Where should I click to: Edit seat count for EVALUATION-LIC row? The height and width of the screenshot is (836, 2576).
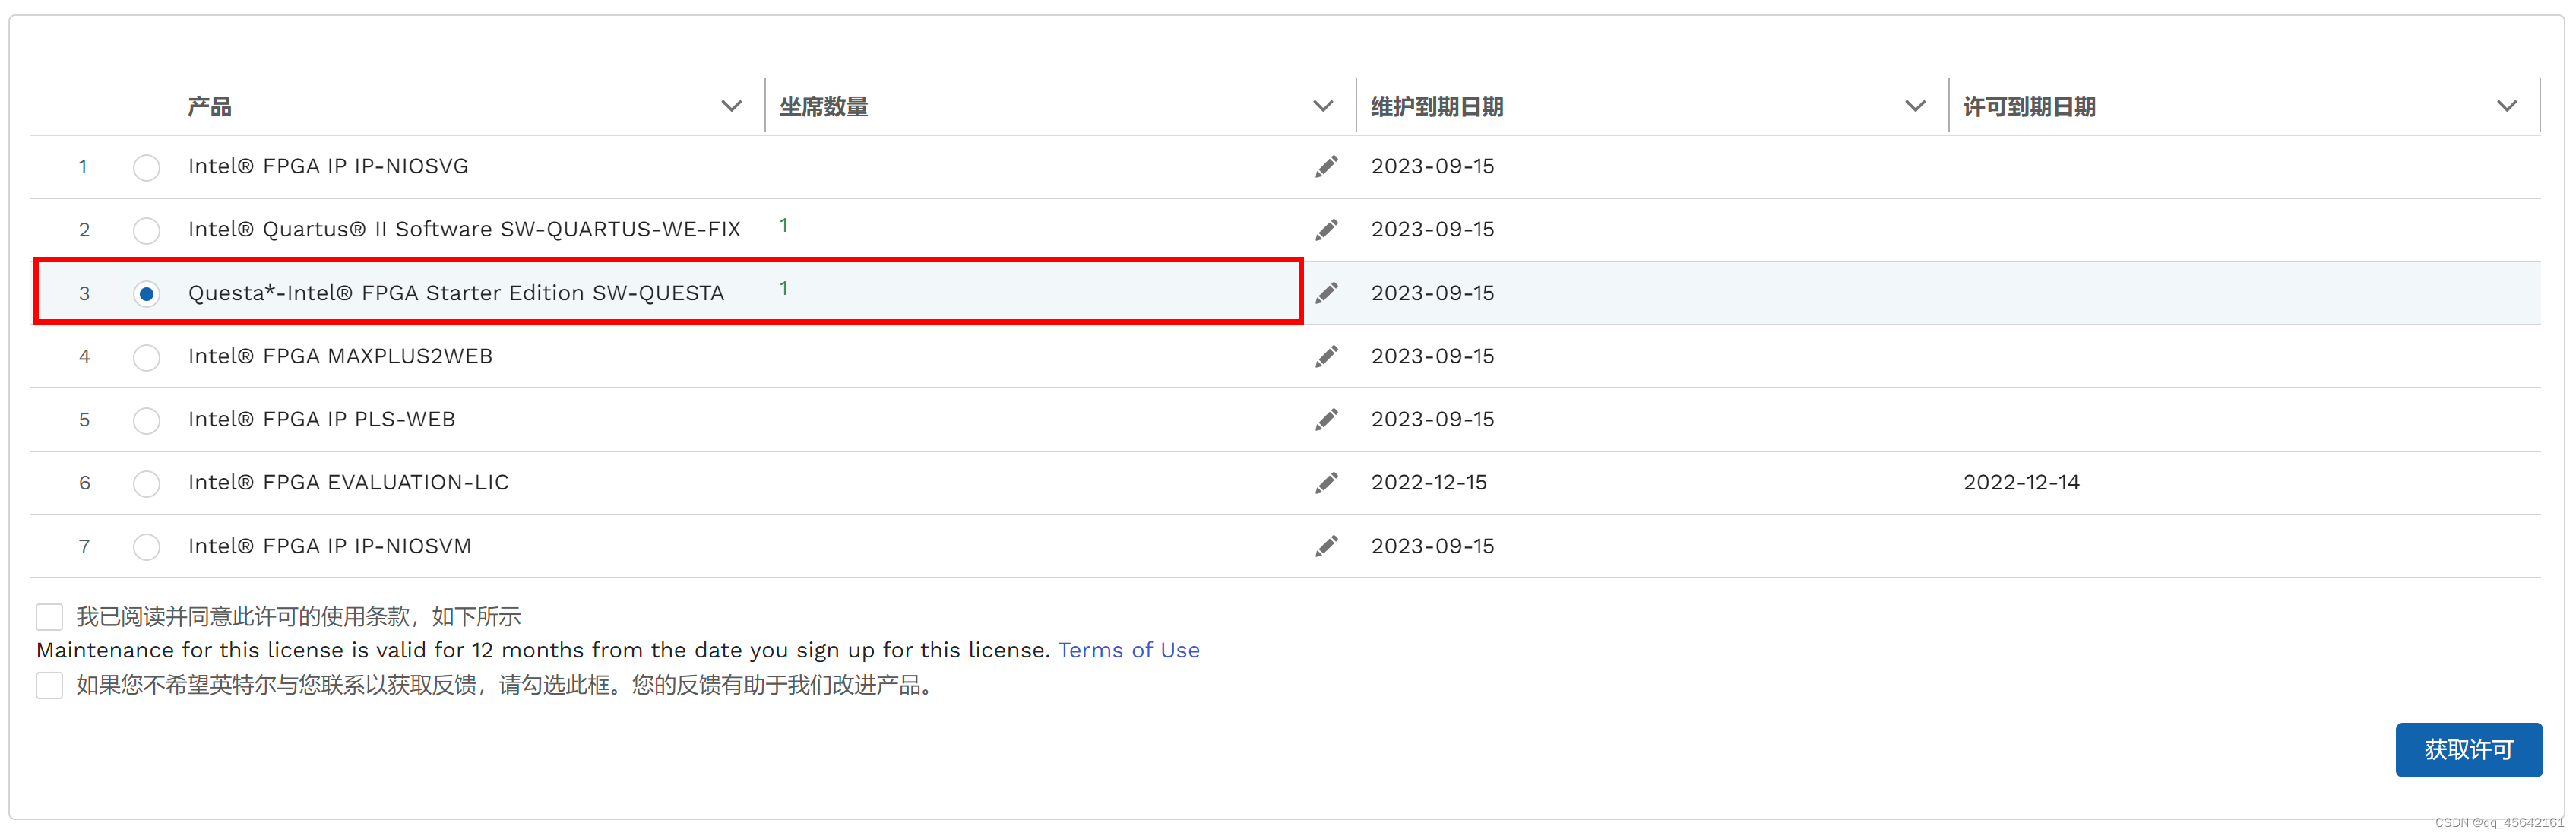coord(1326,483)
